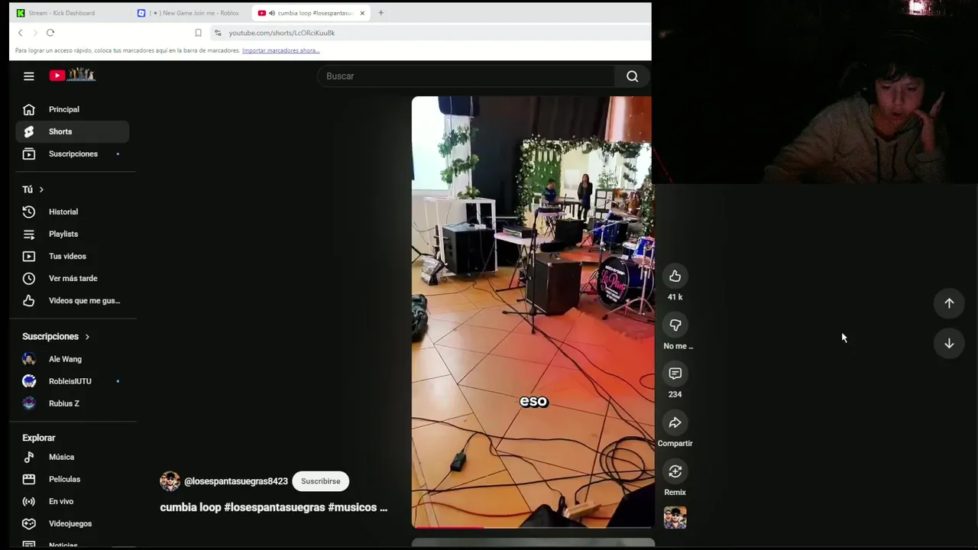Click the Playlists icon
The width and height of the screenshot is (978, 550).
pos(29,234)
